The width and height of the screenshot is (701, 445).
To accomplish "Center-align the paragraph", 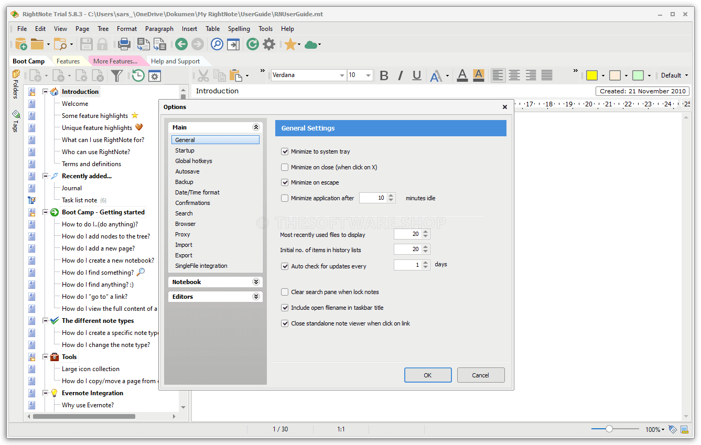I will 514,75.
